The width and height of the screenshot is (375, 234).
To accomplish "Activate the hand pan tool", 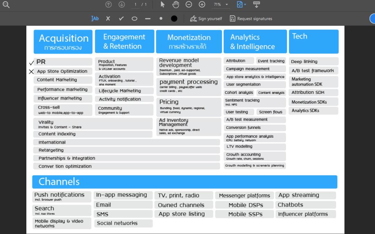I will (176, 4).
